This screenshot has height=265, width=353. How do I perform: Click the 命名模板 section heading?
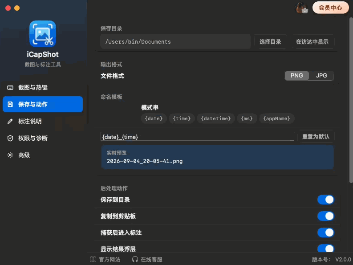111,97
